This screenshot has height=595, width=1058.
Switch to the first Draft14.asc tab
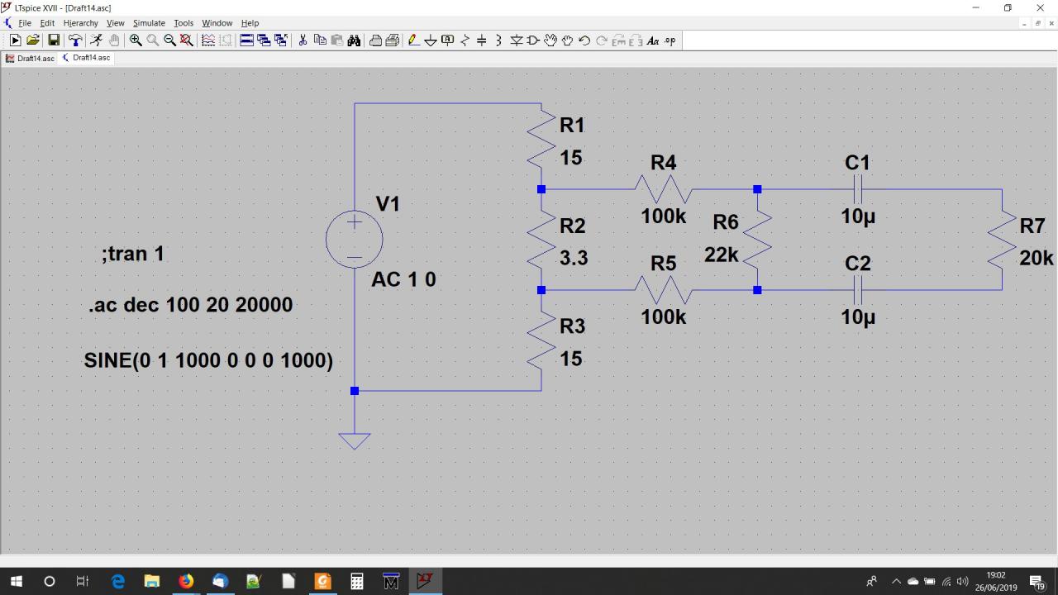pyautogui.click(x=31, y=59)
